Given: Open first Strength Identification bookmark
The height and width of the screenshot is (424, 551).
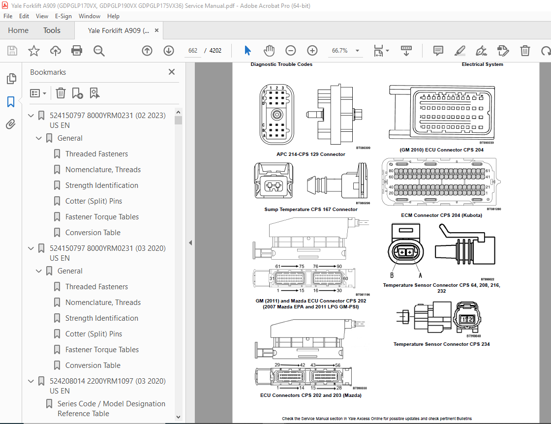Looking at the screenshot, I should pyautogui.click(x=101, y=185).
